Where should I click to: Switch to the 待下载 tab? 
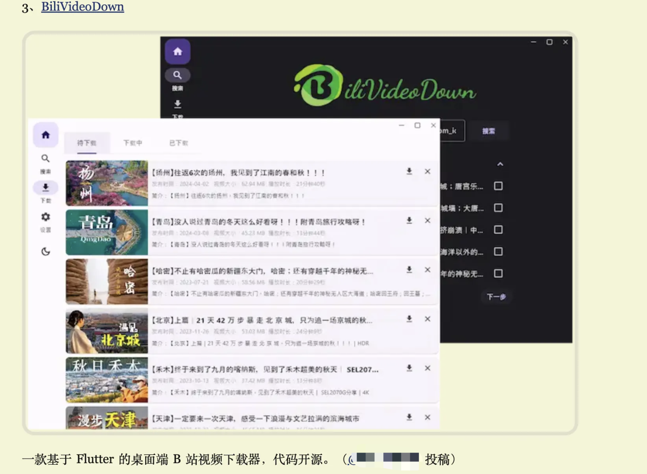pos(87,143)
